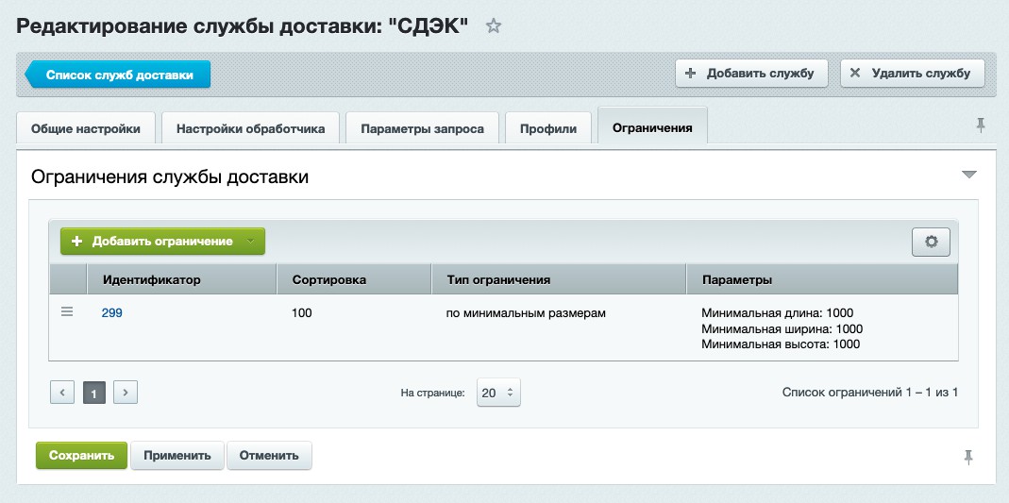The image size is (1009, 503).
Task: Select the Параметры запроса tab
Action: [x=423, y=128]
